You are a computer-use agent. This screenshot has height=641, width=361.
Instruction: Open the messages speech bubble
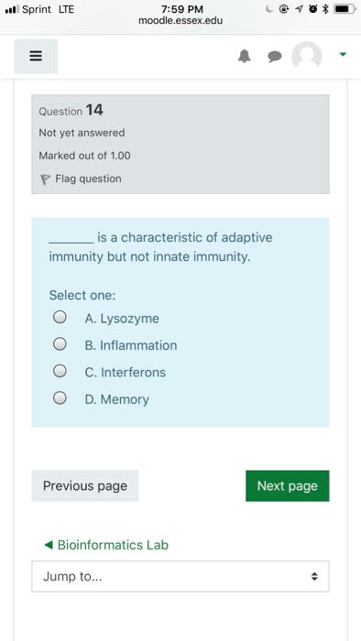tap(275, 57)
